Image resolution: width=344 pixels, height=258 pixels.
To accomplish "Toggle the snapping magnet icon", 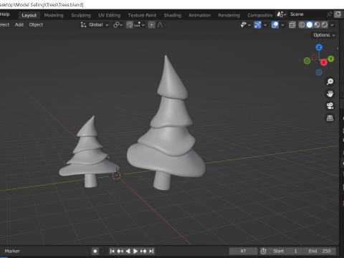I will [x=130, y=25].
